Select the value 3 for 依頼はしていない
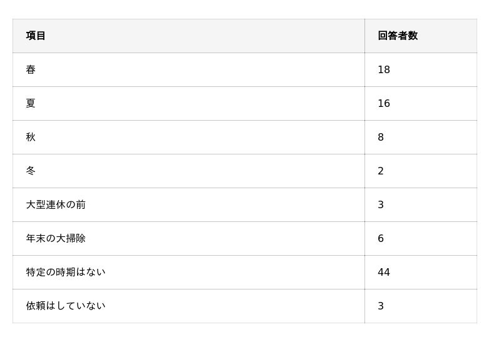This screenshot has height=342, width=501. pyautogui.click(x=381, y=306)
